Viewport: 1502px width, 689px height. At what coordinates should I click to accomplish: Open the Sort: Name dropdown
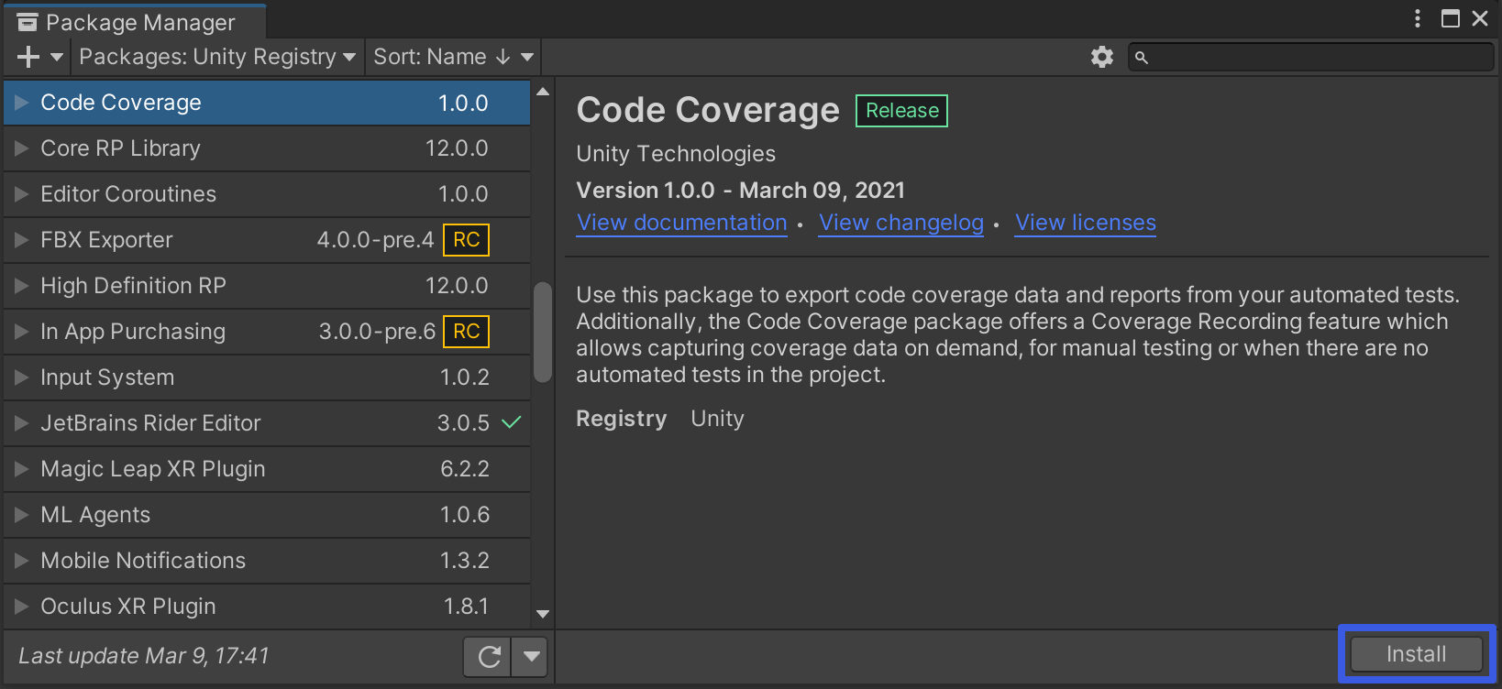(453, 57)
